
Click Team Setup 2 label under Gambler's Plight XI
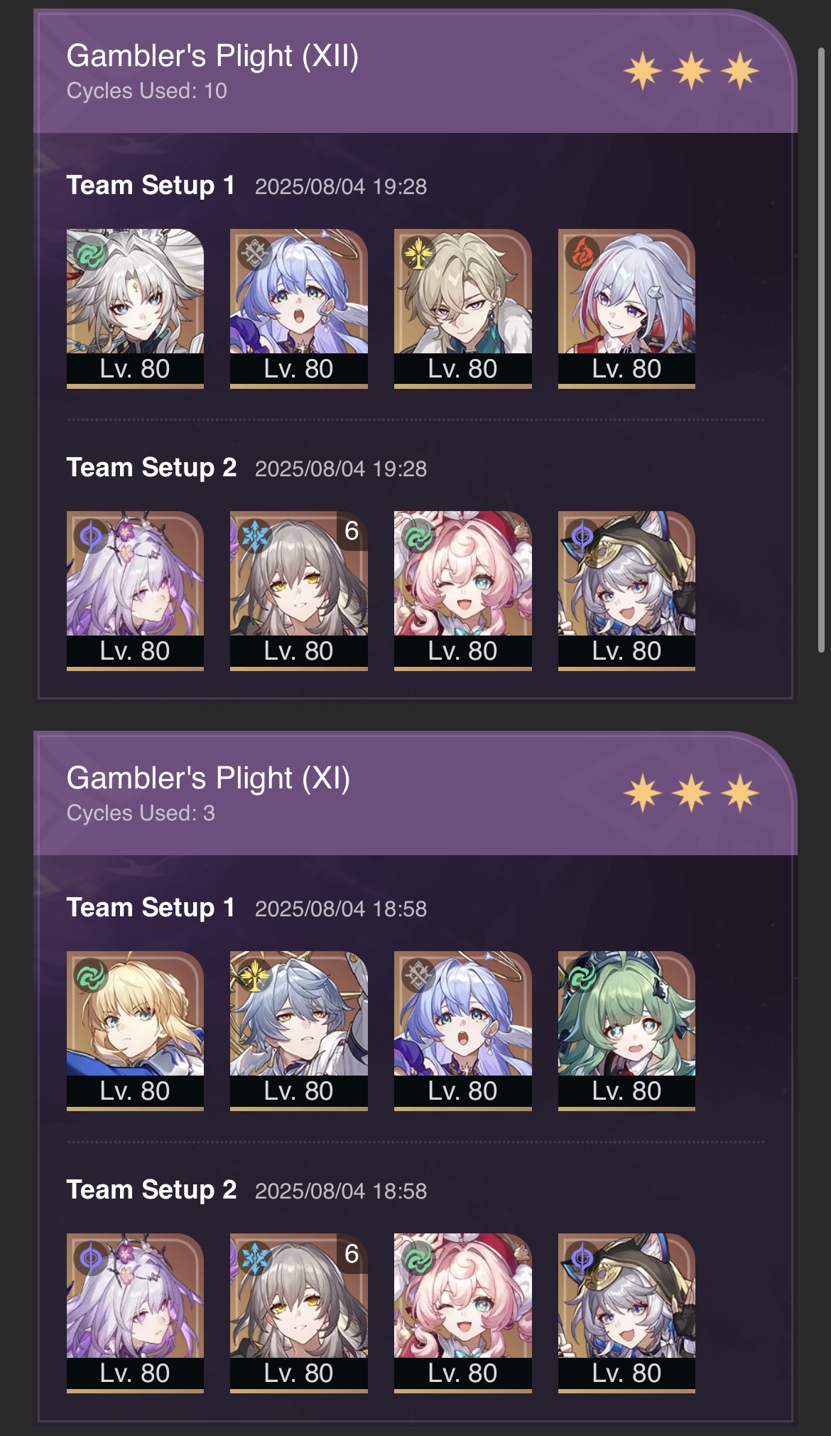tap(151, 1190)
